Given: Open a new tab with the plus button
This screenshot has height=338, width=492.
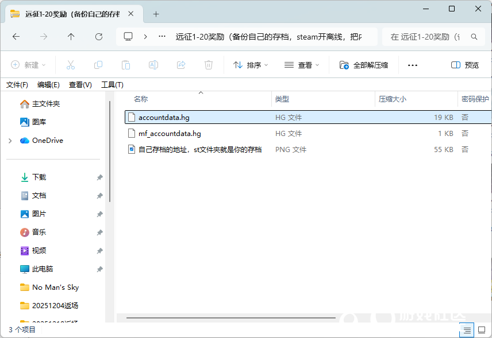Looking at the screenshot, I should point(155,14).
